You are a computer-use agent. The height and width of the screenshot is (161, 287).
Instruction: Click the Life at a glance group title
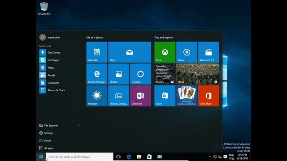point(95,38)
